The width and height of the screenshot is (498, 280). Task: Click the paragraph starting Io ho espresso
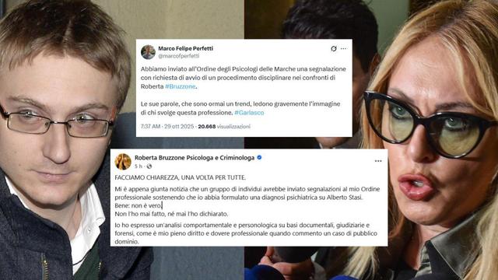[x=246, y=233]
